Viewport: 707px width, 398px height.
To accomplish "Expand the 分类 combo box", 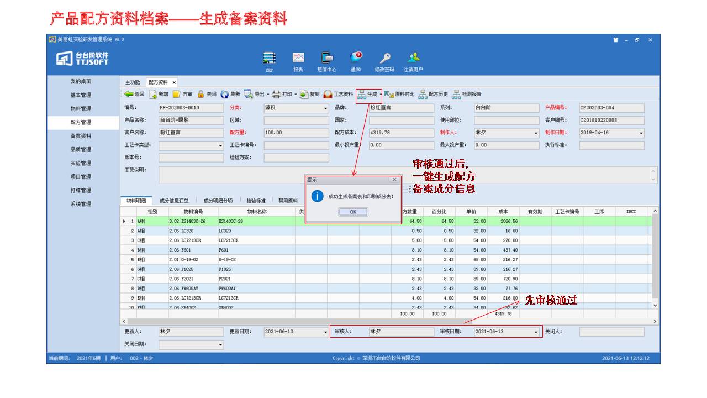I will (x=325, y=108).
